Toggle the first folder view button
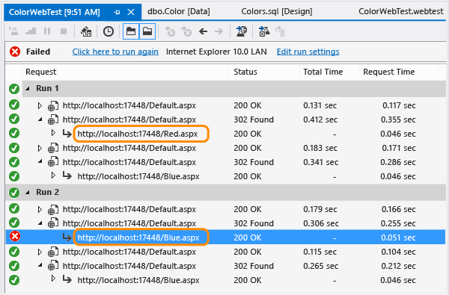The image size is (449, 295). coord(131,31)
